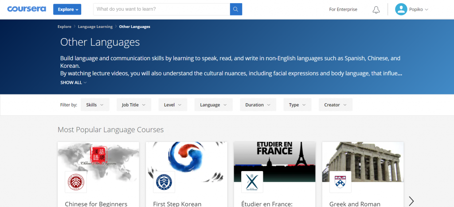
Task: Click the École Polytechnique logo icon
Action: click(252, 182)
